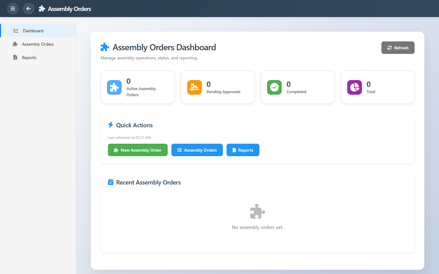The image size is (439, 274).
Task: Toggle the hamburger menu in header
Action: (x=13, y=9)
